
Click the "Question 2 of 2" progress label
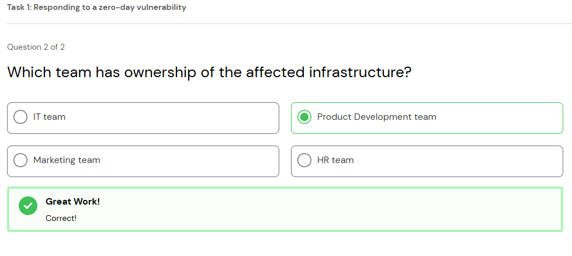coord(36,47)
